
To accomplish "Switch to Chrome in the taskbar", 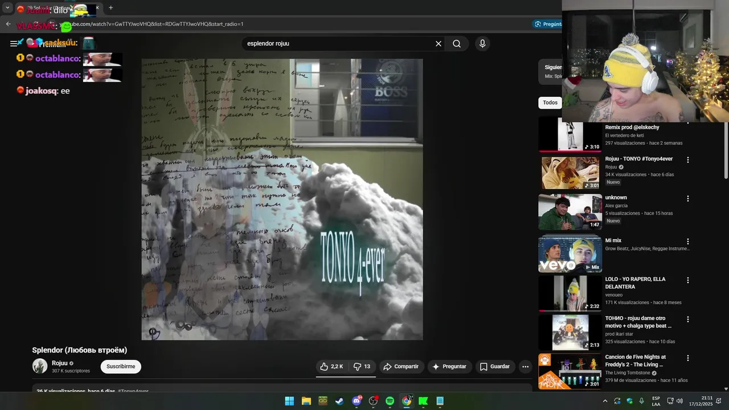I will [407, 401].
